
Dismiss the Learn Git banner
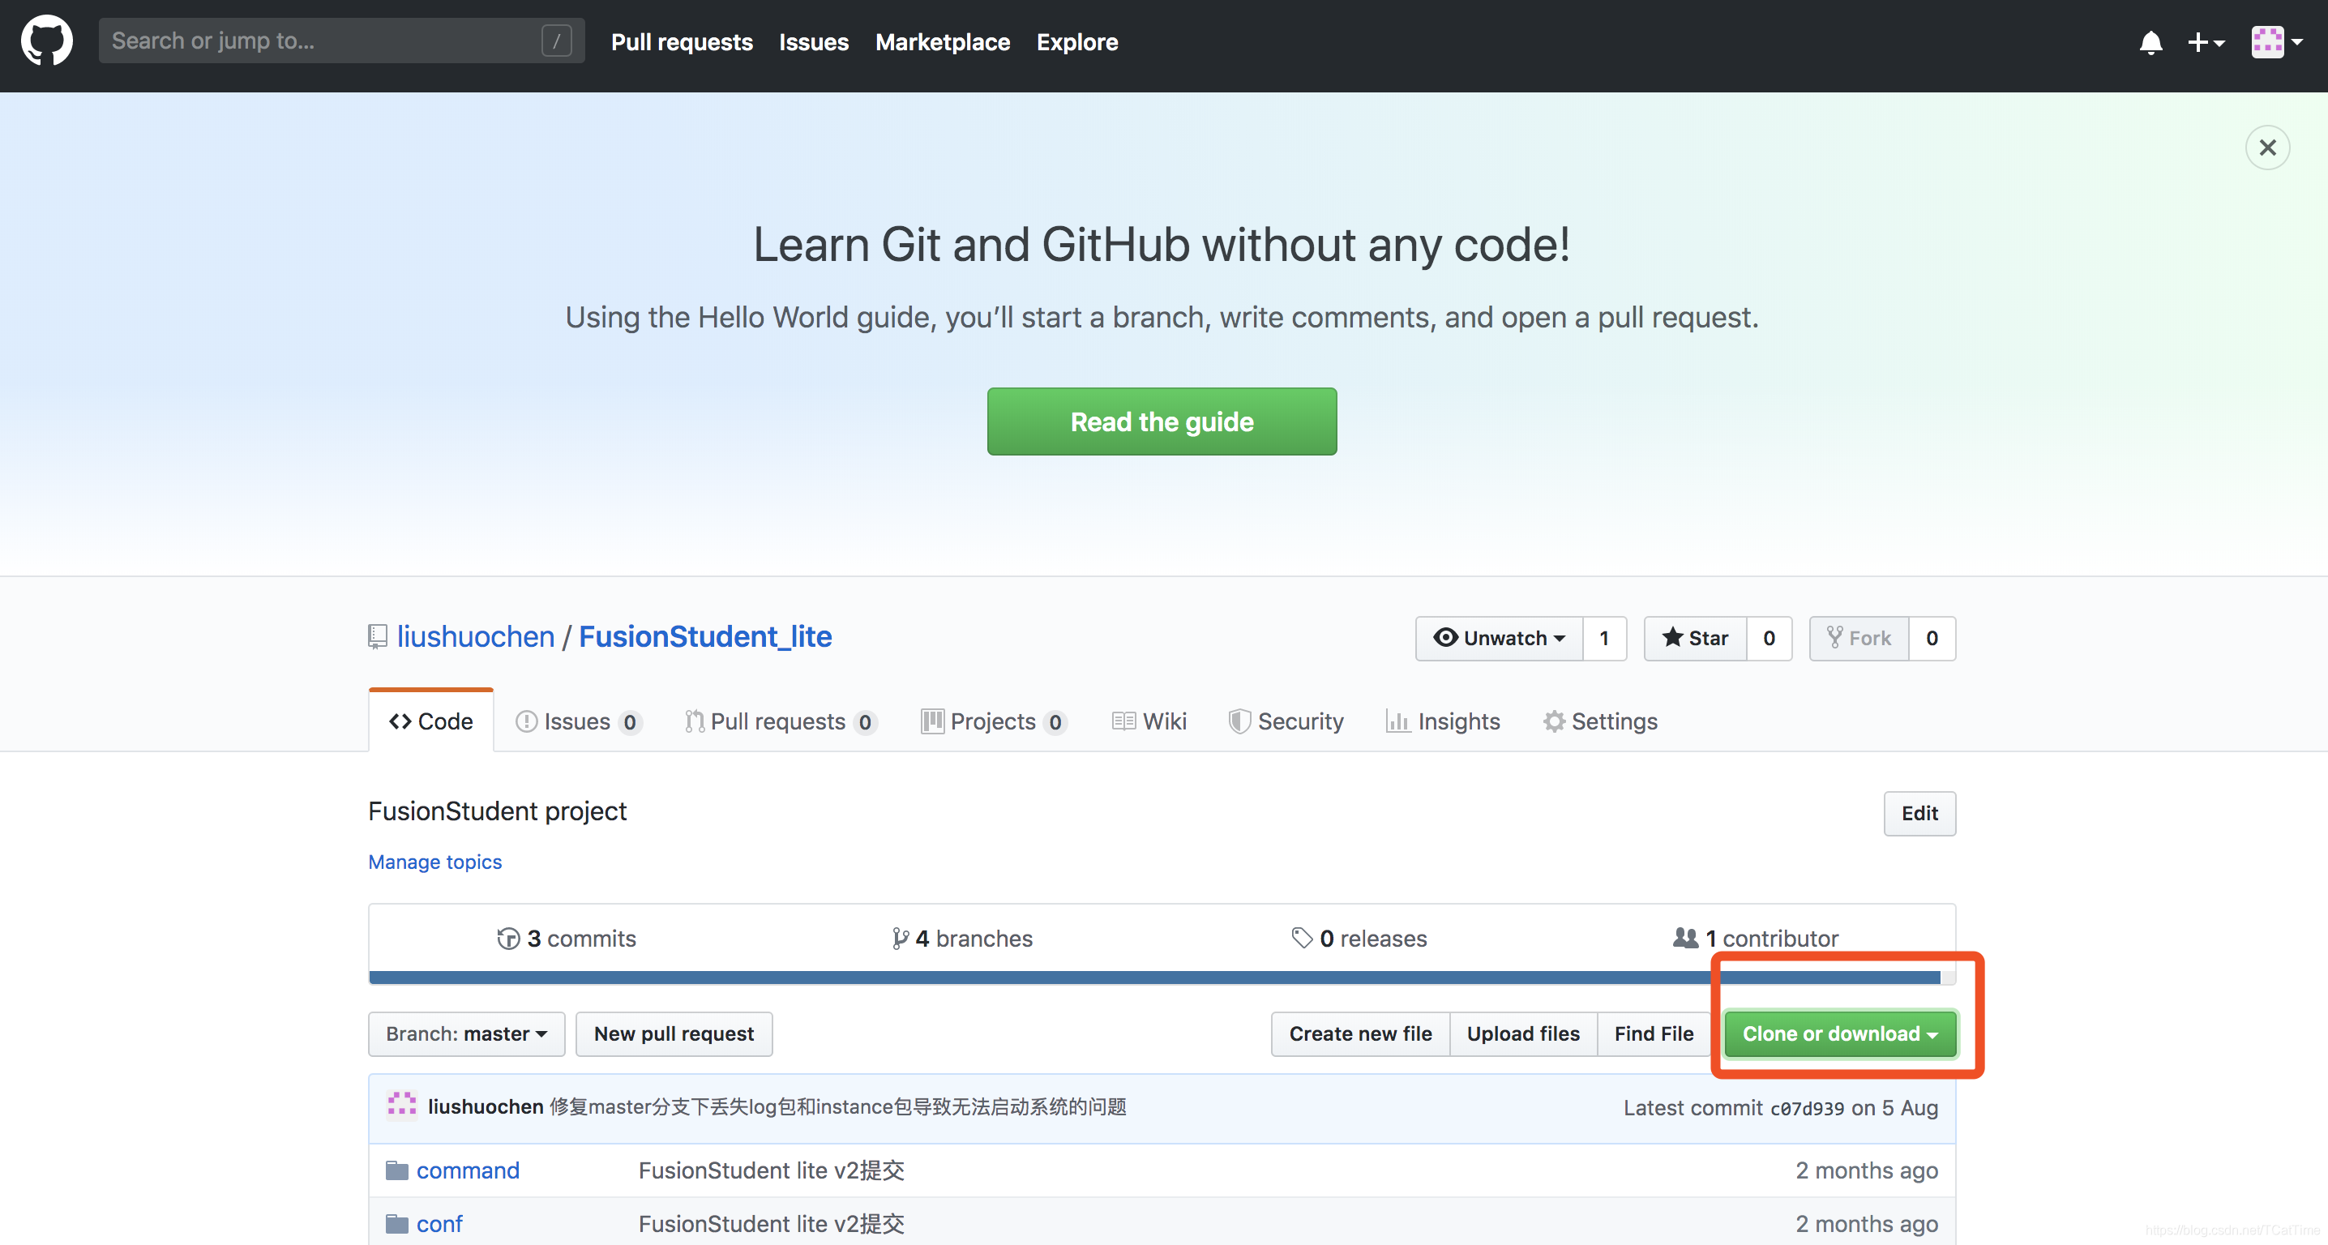tap(2266, 148)
